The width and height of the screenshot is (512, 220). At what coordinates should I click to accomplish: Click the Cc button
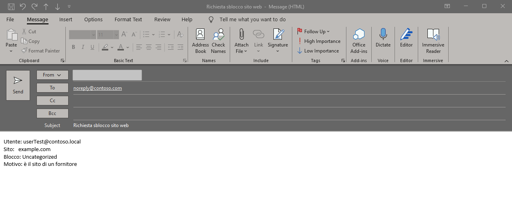53,101
